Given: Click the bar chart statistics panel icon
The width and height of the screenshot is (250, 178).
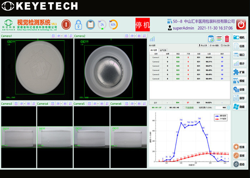Looking at the screenshot, I should (152, 39).
